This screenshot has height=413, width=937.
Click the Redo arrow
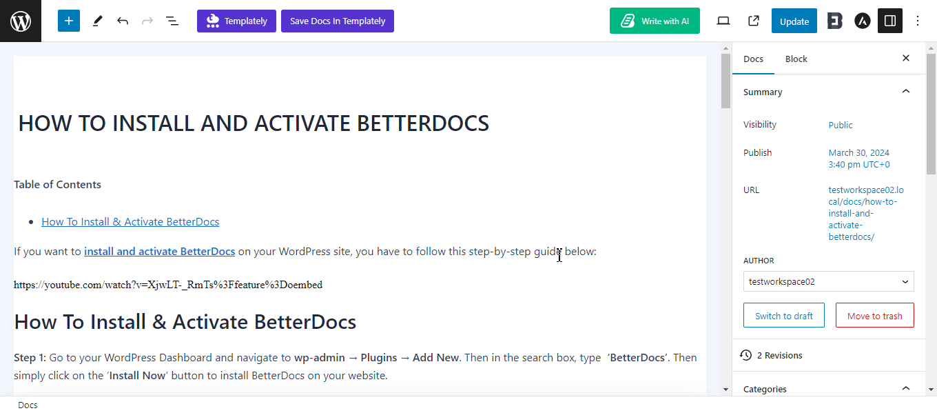click(147, 21)
